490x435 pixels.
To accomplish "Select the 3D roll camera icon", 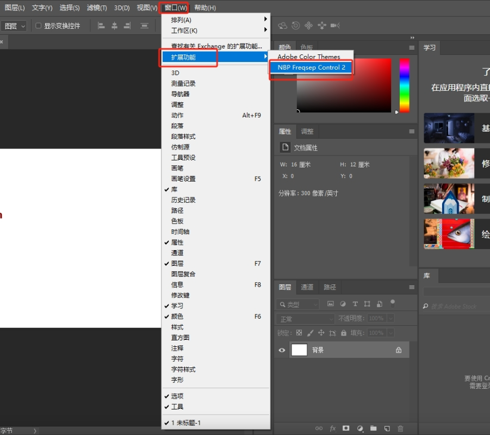I will 296,26.
